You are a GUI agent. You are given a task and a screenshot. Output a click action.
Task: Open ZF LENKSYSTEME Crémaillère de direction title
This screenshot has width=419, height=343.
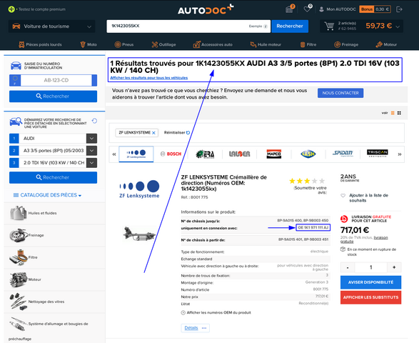tap(224, 183)
